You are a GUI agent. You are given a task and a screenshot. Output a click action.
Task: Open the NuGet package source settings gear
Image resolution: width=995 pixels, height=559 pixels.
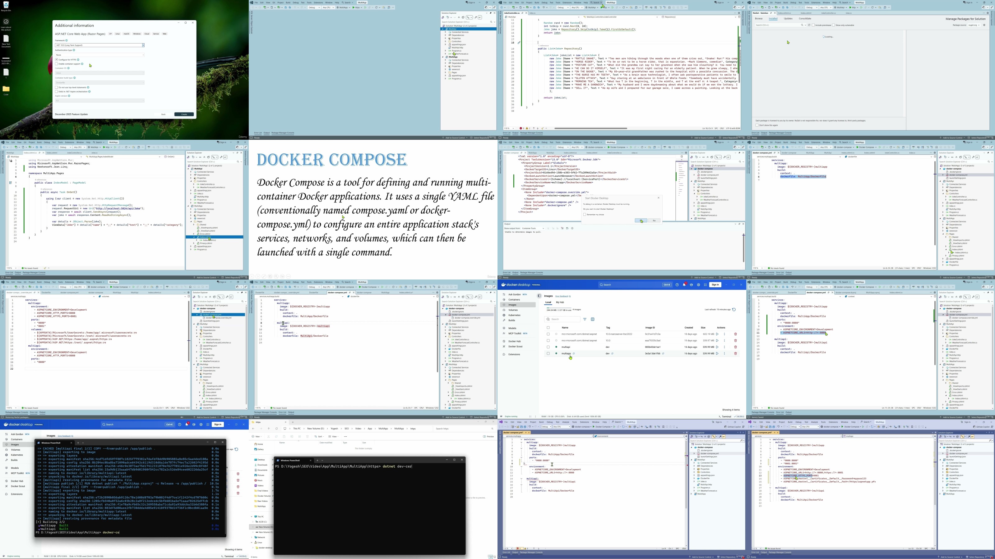984,25
